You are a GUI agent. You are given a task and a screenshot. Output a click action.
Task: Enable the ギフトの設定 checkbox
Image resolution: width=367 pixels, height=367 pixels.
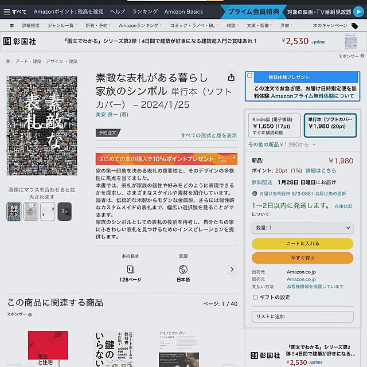point(255,297)
